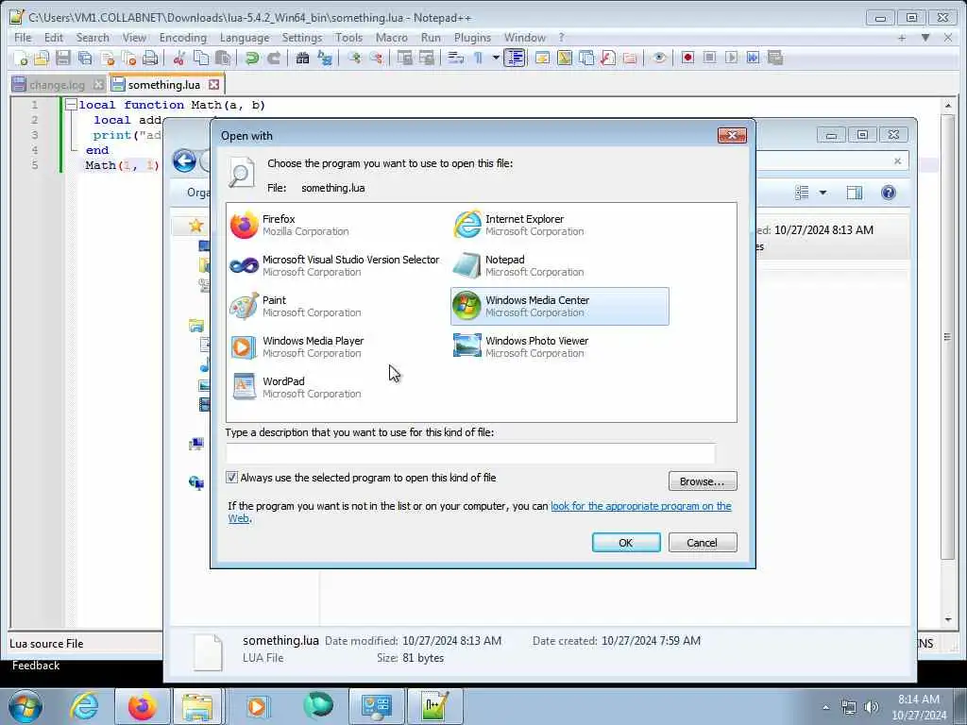Toggle Word wrap toolbar icon
967x725 pixels.
coord(456,58)
